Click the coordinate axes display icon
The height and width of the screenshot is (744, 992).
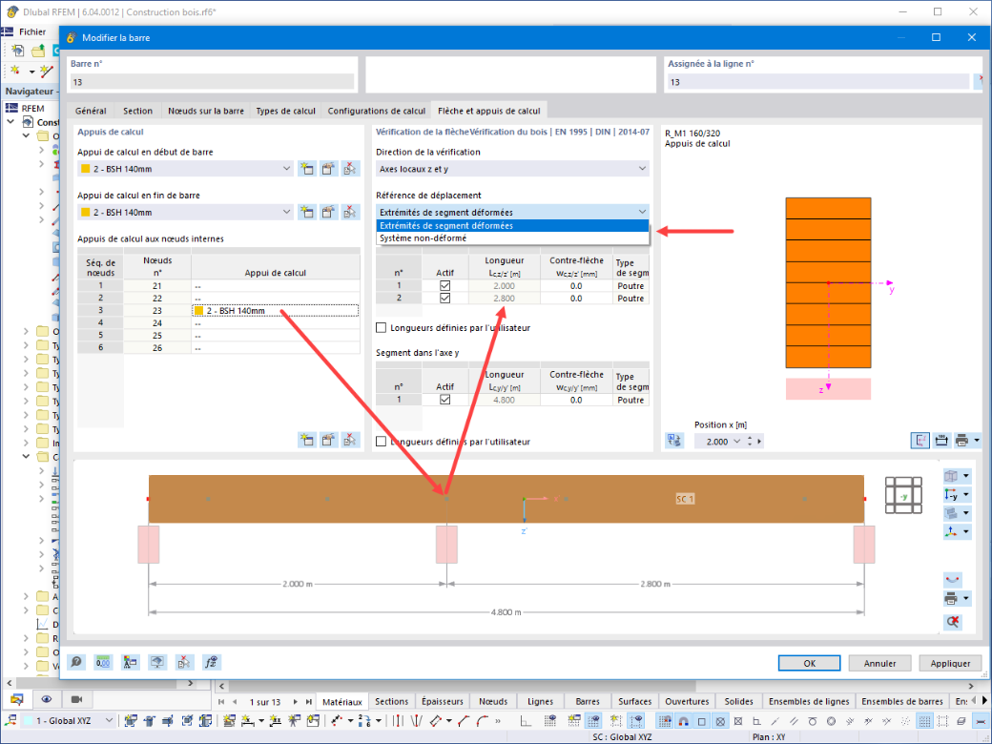(x=951, y=531)
